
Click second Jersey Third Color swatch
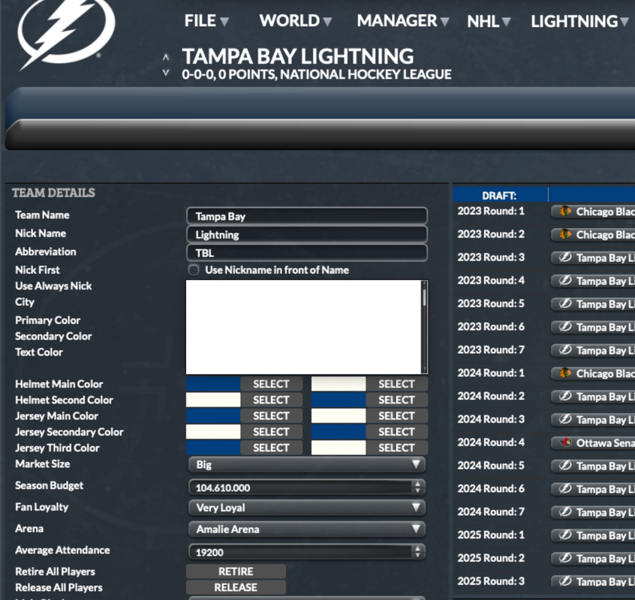tap(339, 448)
